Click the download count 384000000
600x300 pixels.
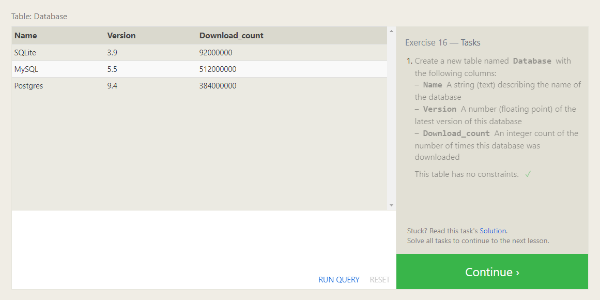218,86
